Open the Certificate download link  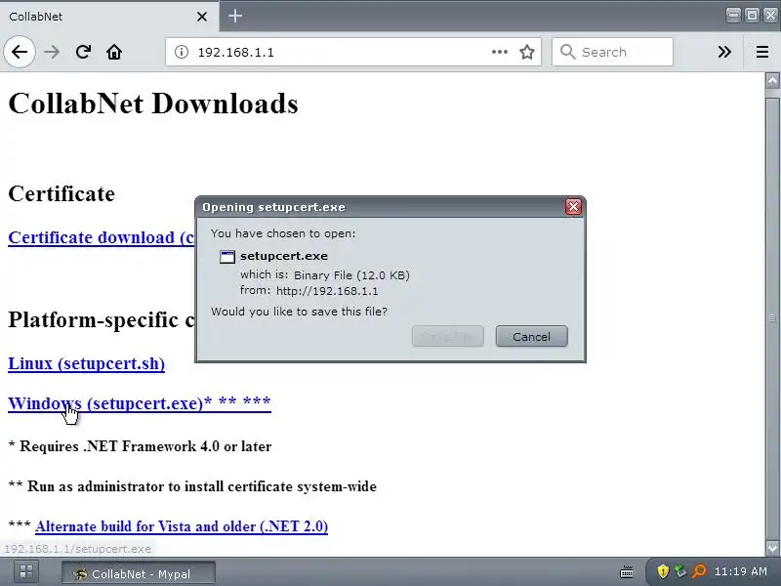pyautogui.click(x=102, y=237)
